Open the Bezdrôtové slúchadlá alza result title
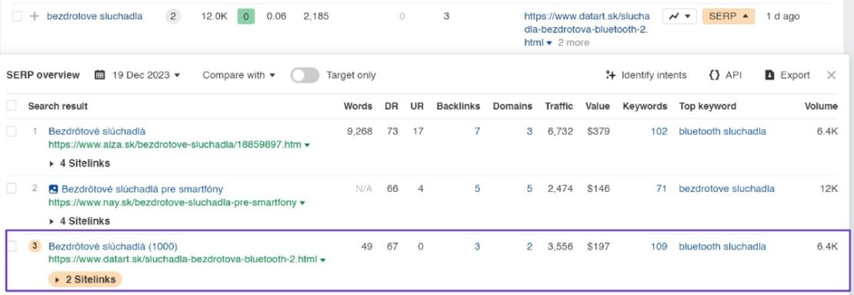This screenshot has height=295, width=854. pos(97,131)
